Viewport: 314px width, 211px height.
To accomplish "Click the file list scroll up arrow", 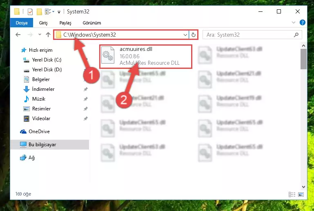I will click(x=303, y=46).
